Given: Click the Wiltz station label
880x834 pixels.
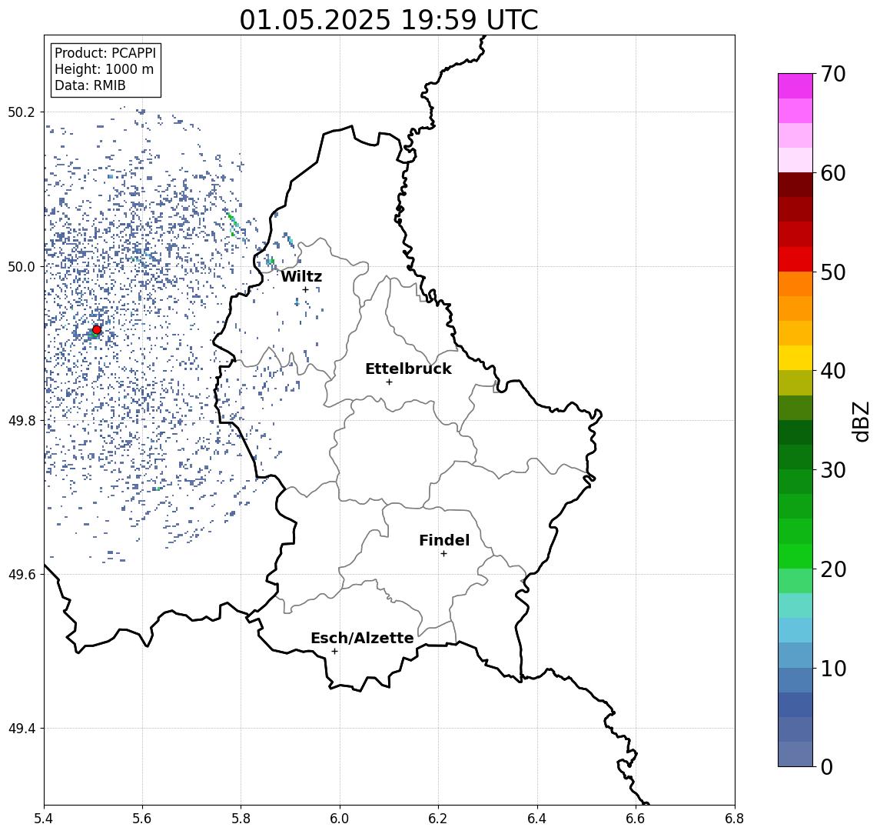Looking at the screenshot, I should pyautogui.click(x=301, y=276).
